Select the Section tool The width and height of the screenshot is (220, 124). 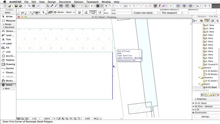click(x=8, y=68)
